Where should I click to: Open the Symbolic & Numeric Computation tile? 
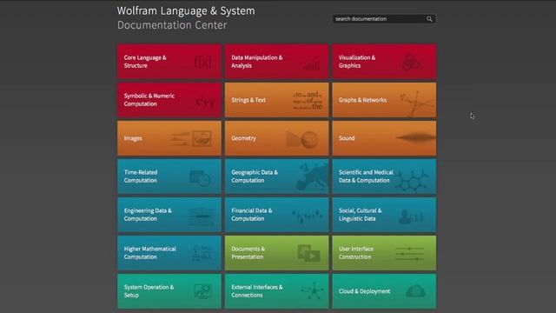tap(169, 100)
